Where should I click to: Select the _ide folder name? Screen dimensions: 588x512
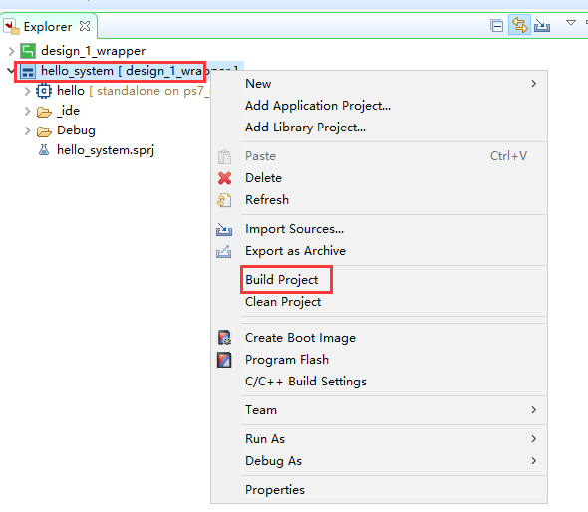pyautogui.click(x=68, y=111)
